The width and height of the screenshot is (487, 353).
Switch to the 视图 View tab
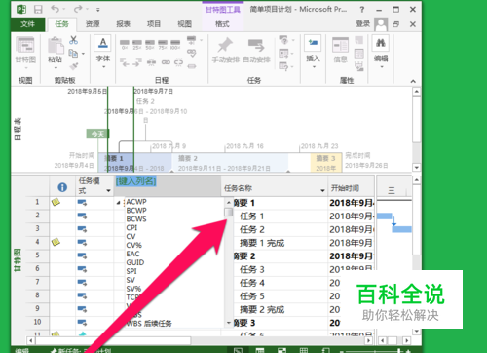point(184,24)
